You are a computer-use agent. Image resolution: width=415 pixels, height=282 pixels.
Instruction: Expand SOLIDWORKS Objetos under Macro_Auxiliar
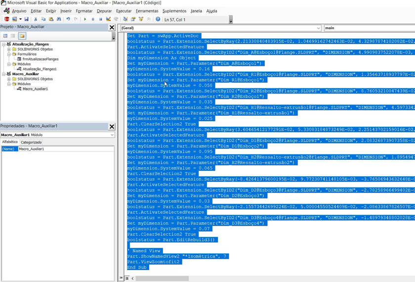click(9, 79)
